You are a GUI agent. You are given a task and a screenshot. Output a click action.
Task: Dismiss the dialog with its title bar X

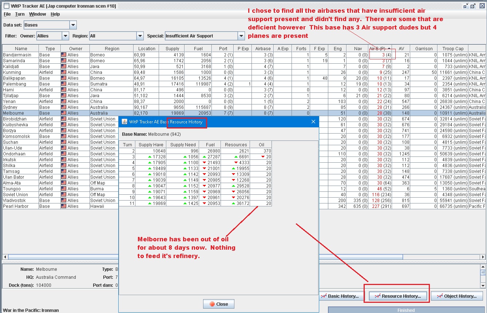coord(313,122)
